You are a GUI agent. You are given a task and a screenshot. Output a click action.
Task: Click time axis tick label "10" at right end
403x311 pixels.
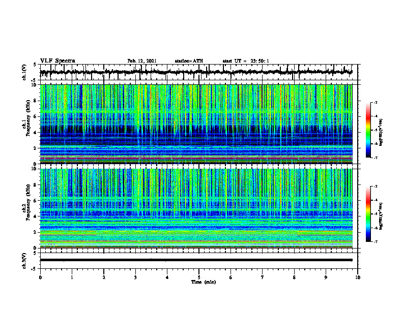[x=358, y=277]
